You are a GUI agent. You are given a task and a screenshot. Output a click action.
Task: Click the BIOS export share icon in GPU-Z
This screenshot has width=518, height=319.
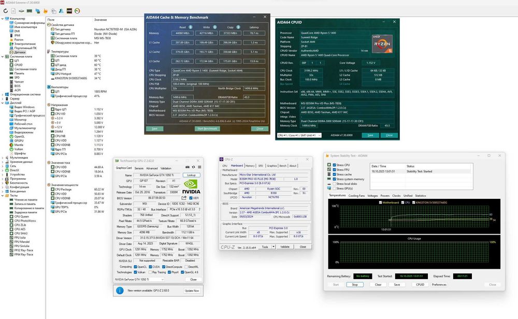[x=184, y=198]
